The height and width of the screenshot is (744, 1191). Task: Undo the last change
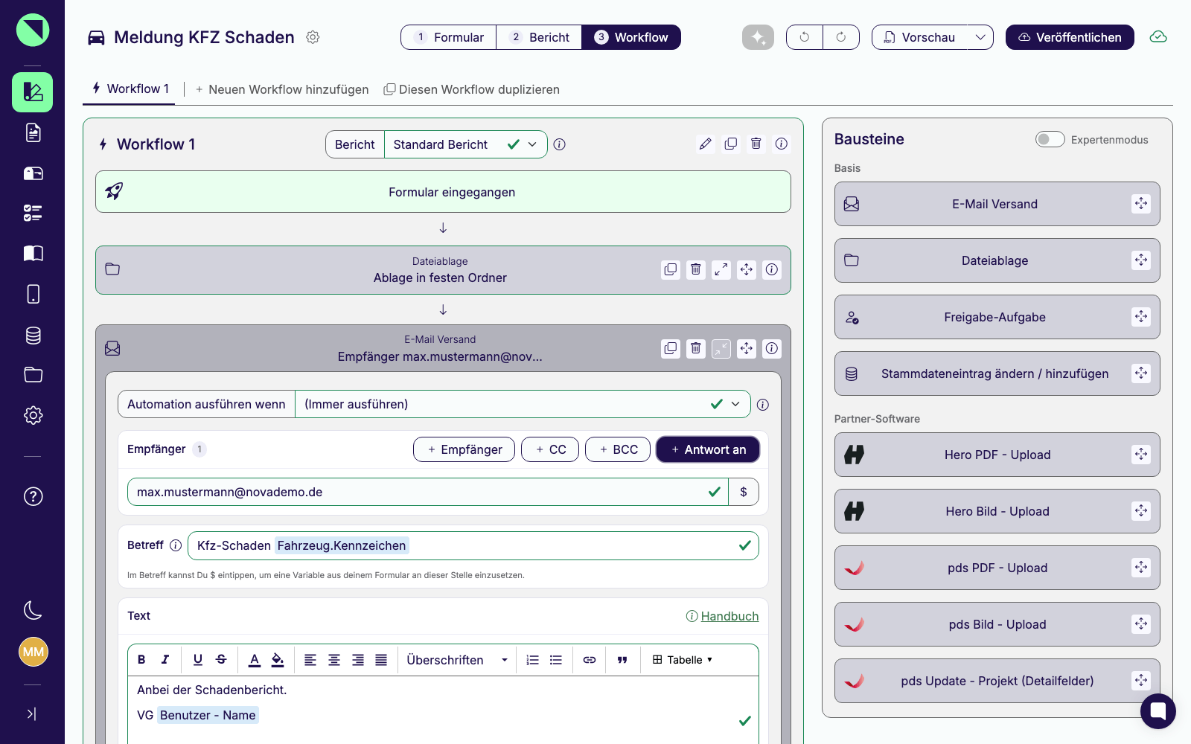click(x=805, y=37)
